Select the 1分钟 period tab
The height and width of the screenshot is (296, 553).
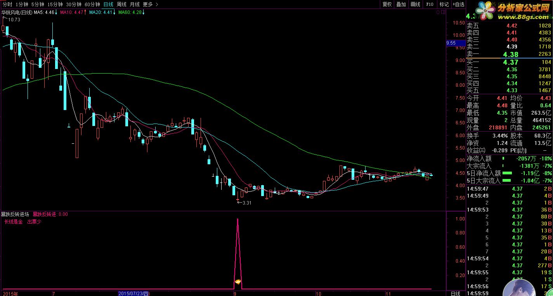click(x=22, y=4)
